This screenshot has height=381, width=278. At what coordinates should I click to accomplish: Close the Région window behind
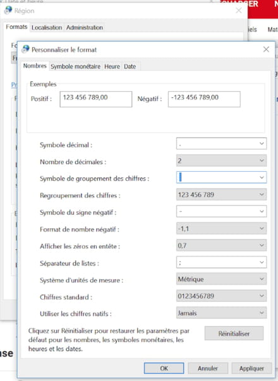point(239,11)
